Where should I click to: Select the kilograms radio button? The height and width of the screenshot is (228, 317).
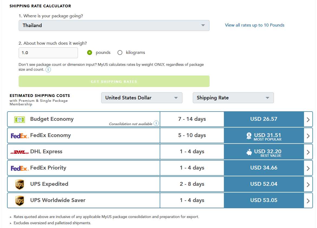click(120, 53)
